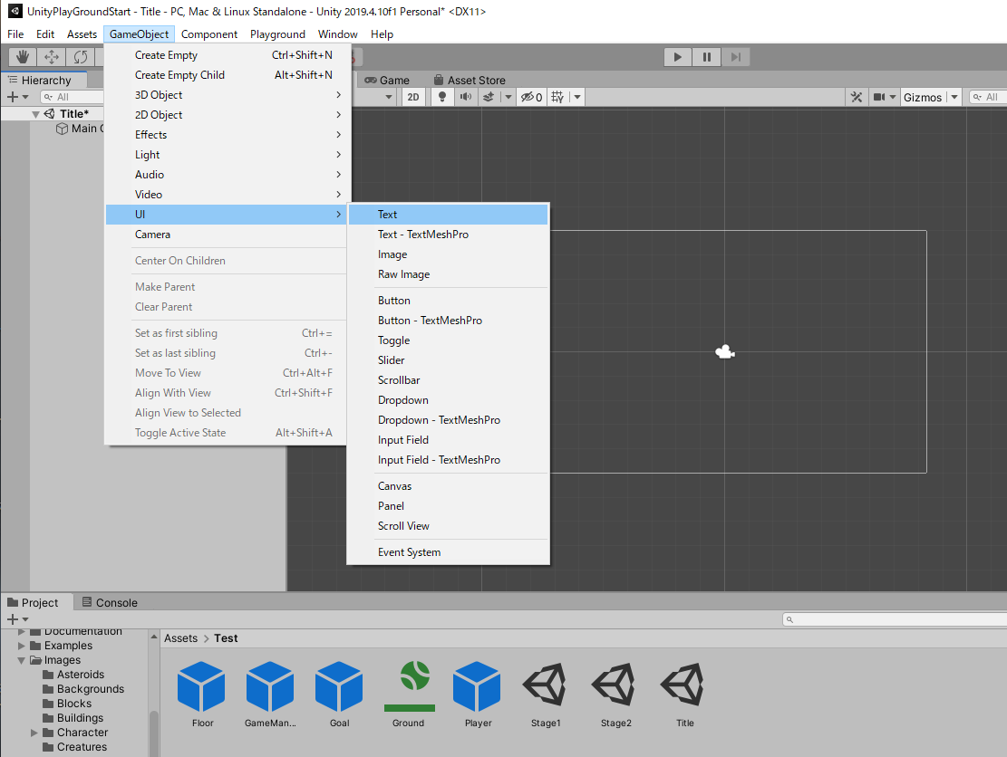
Task: Switch to the Game tab
Action: [x=387, y=81]
